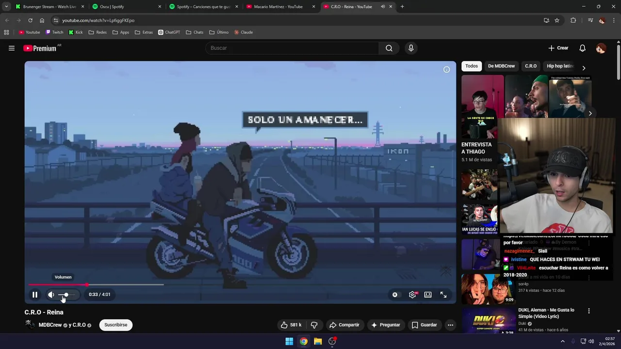Open the YouTube account avatar menu
The height and width of the screenshot is (349, 621).
601,48
